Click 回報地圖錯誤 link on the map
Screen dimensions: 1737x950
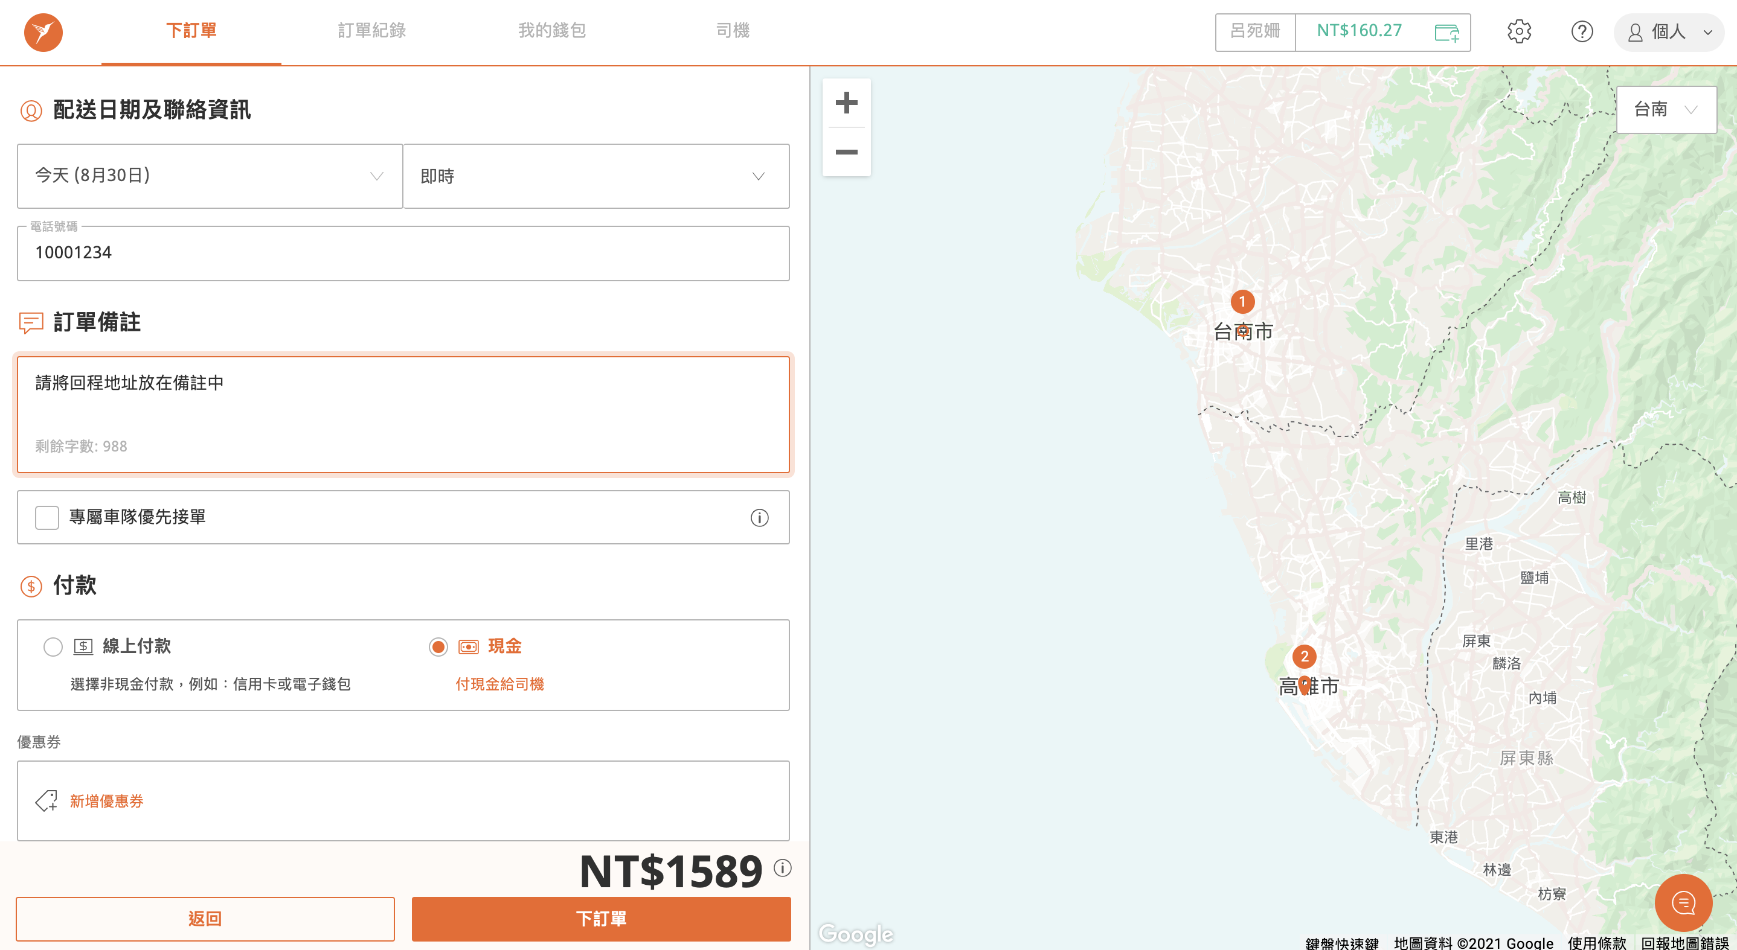pyautogui.click(x=1684, y=942)
